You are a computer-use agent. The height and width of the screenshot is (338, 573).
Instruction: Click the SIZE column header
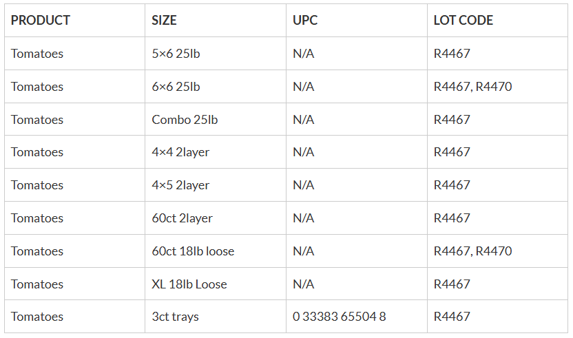(x=164, y=20)
